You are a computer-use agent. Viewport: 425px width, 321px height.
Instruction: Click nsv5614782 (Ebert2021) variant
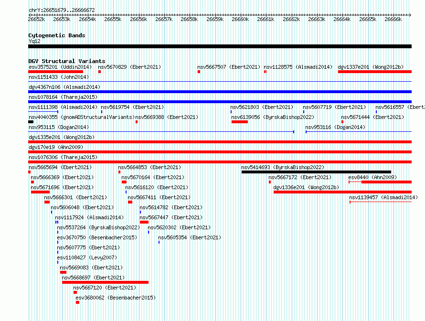pyautogui.click(x=171, y=207)
